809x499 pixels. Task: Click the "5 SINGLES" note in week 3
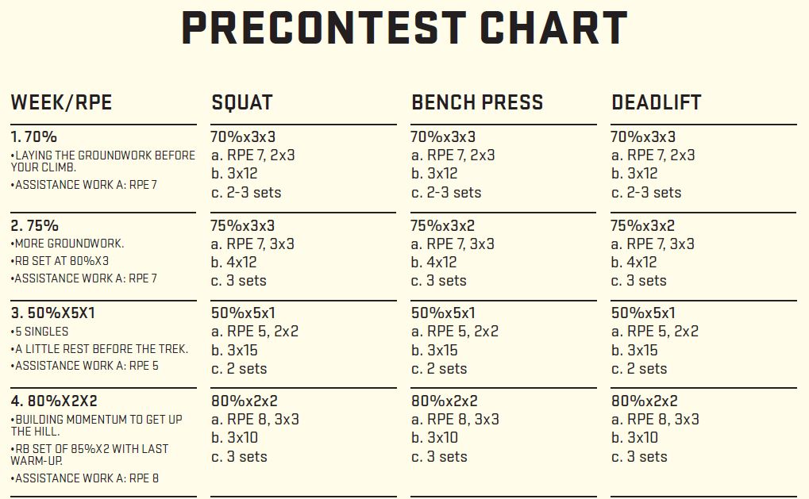click(40, 332)
